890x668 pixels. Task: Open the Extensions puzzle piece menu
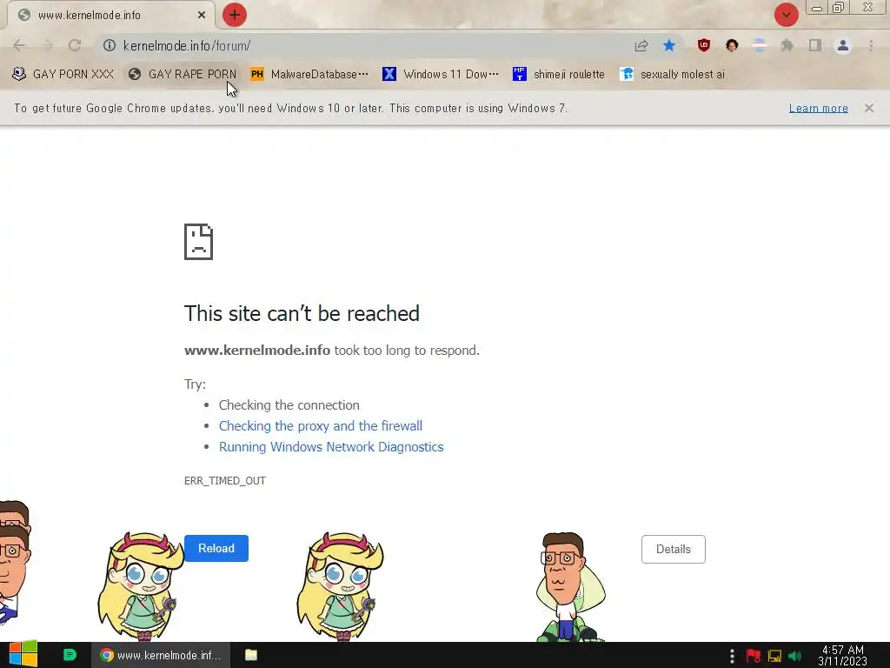(x=787, y=45)
